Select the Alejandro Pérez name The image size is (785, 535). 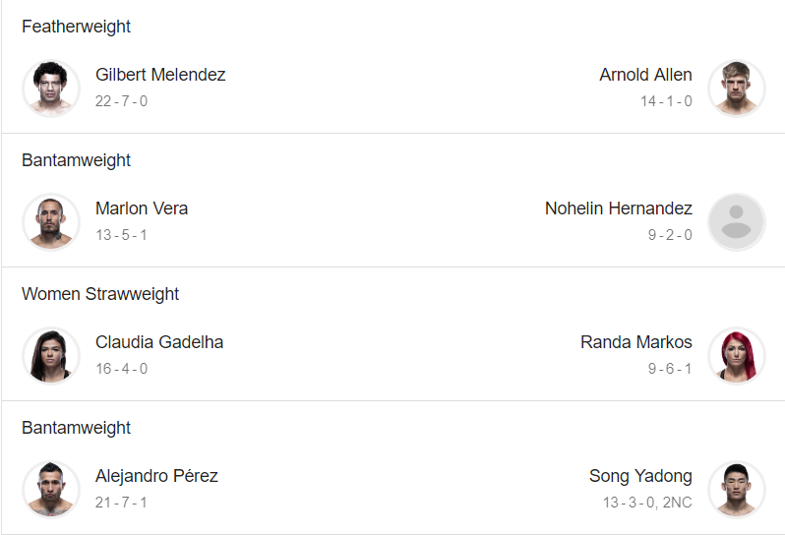coord(156,475)
